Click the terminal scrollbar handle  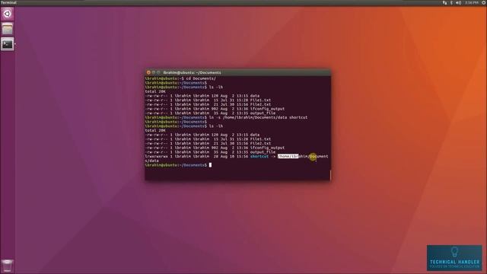pos(330,175)
